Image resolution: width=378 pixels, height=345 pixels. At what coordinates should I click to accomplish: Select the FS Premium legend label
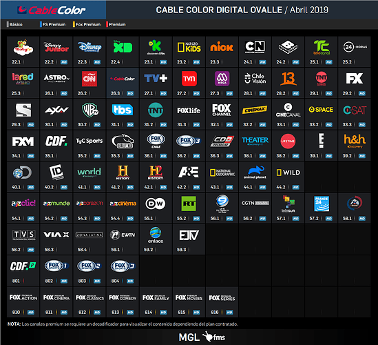coord(54,24)
